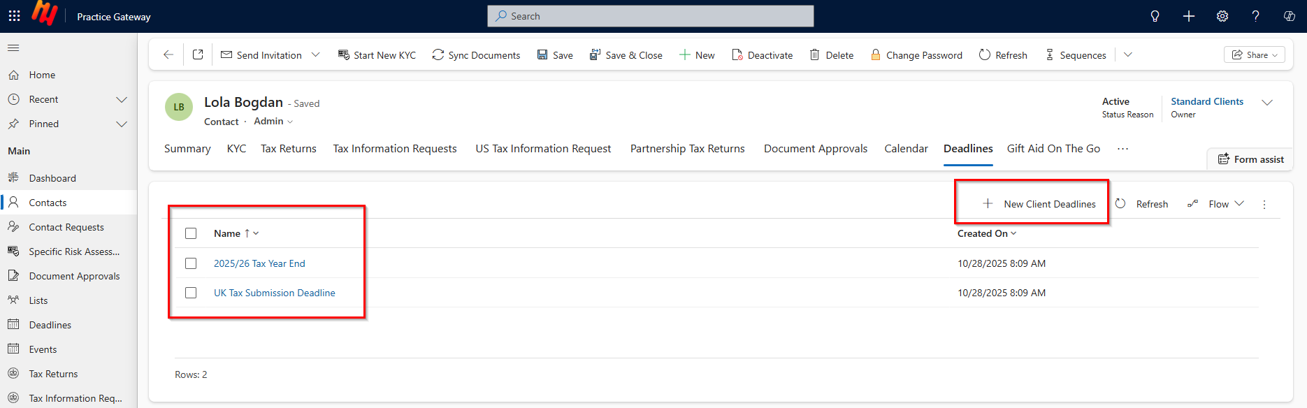1307x408 pixels.
Task: Open Partnership Tax Returns tab
Action: tap(688, 149)
